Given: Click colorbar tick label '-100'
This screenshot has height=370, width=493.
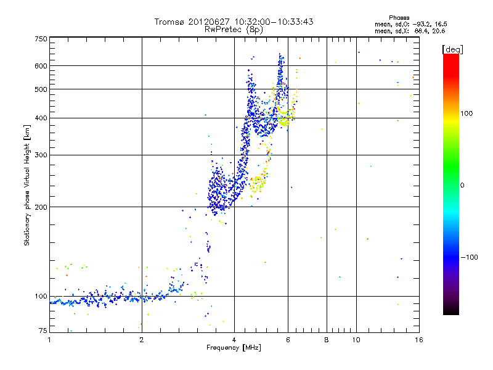Looking at the screenshot, I should point(469,257).
